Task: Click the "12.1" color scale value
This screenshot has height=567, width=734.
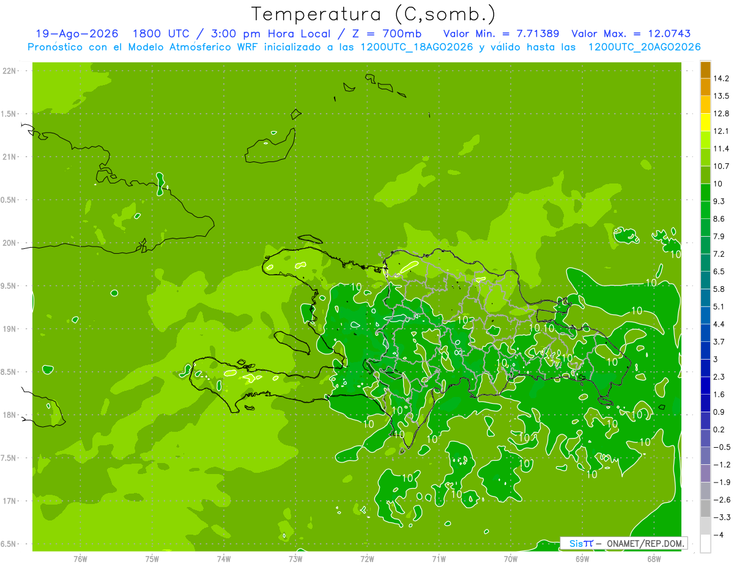Action: pyautogui.click(x=722, y=131)
